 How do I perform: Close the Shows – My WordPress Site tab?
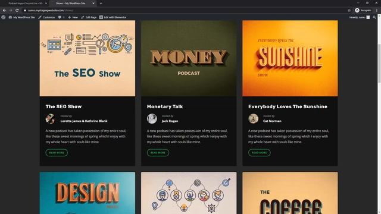tap(93, 4)
